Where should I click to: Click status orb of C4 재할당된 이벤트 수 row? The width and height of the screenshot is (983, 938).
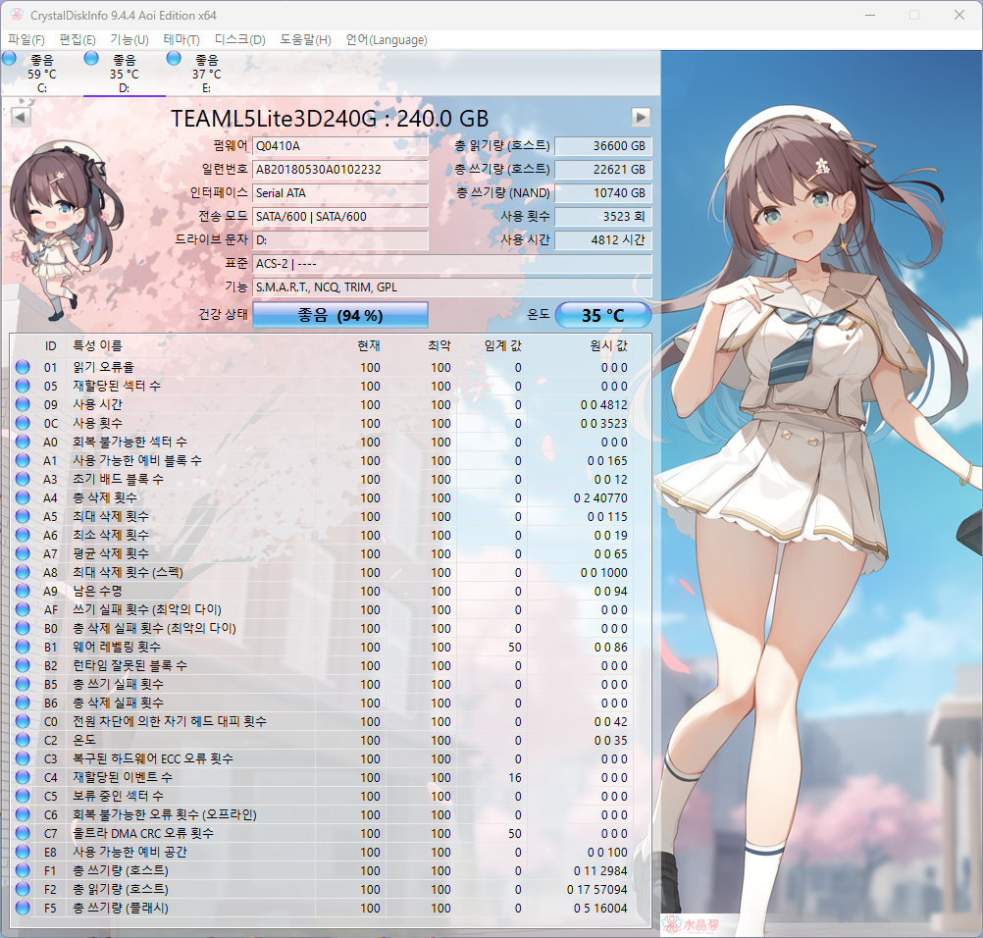pyautogui.click(x=23, y=777)
